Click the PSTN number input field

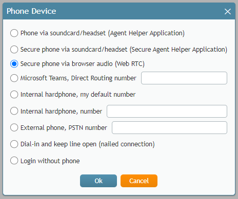tap(169, 127)
